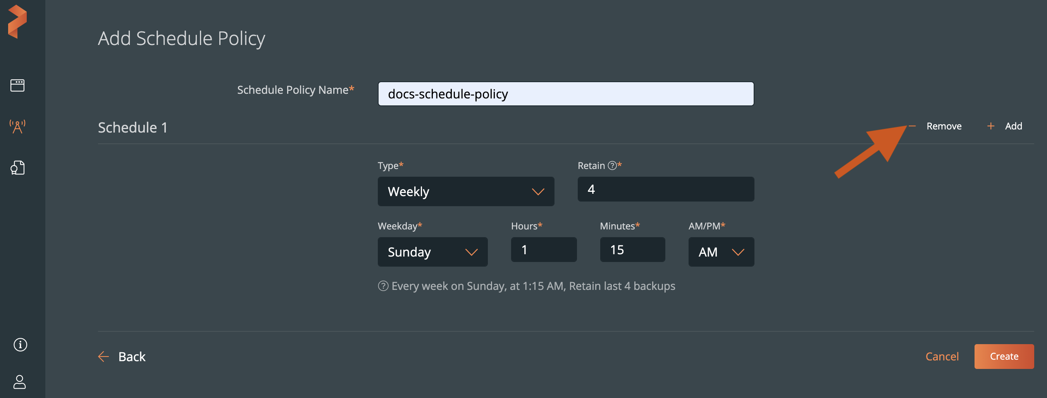
Task: Open the user profile icon in sidebar
Action: pos(19,382)
